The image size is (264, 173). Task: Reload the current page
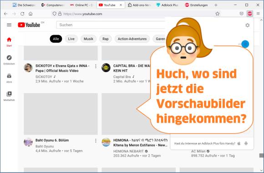[x=22, y=14]
